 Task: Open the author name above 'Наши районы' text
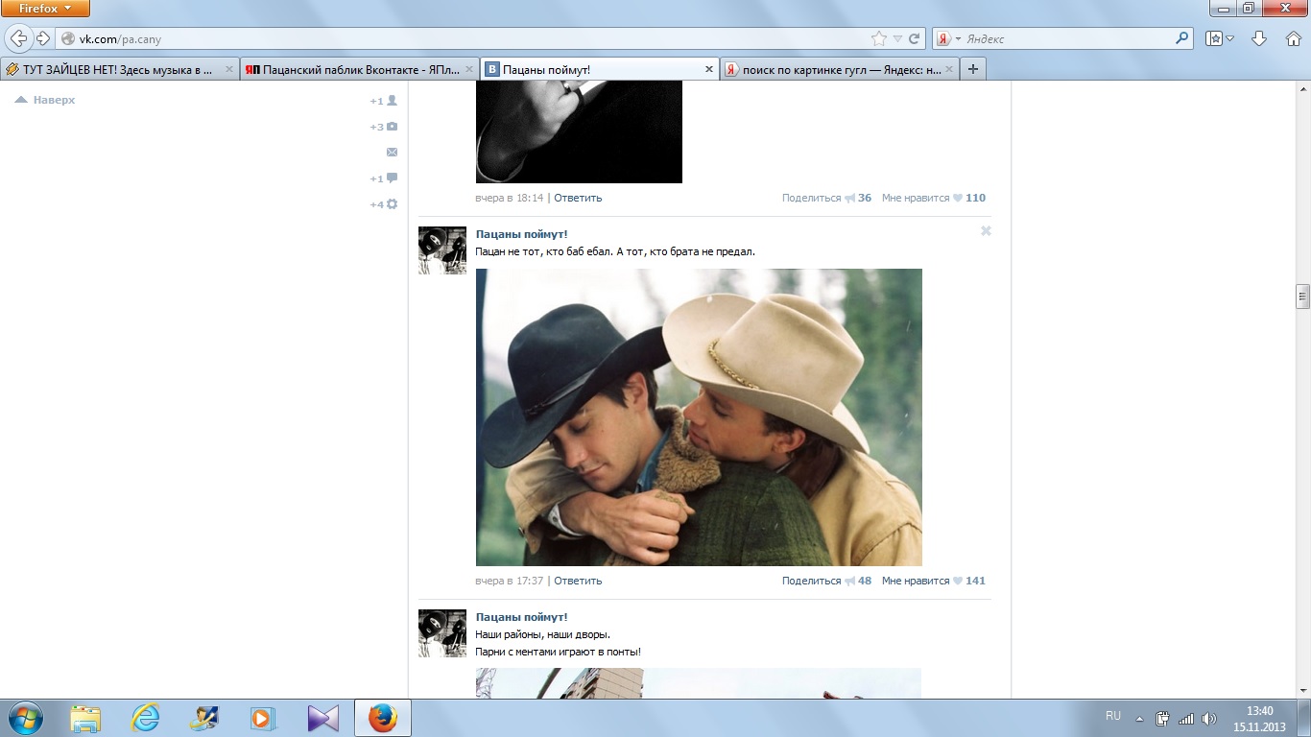click(522, 617)
